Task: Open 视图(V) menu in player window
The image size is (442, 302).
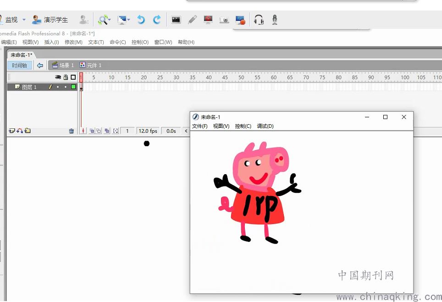Action: [x=221, y=126]
